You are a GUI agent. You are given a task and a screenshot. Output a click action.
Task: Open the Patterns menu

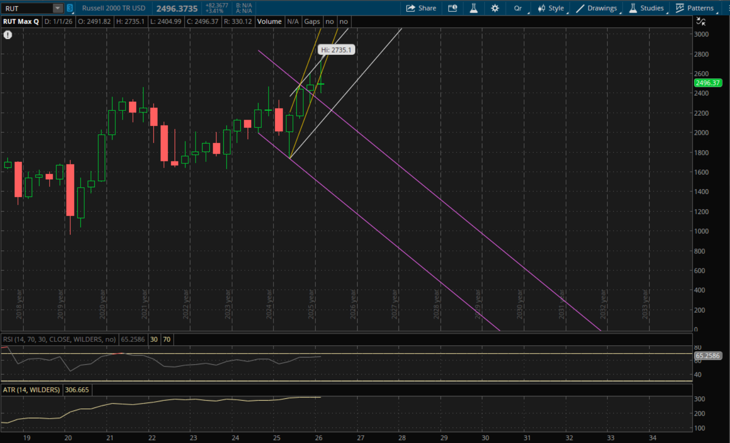click(695, 8)
